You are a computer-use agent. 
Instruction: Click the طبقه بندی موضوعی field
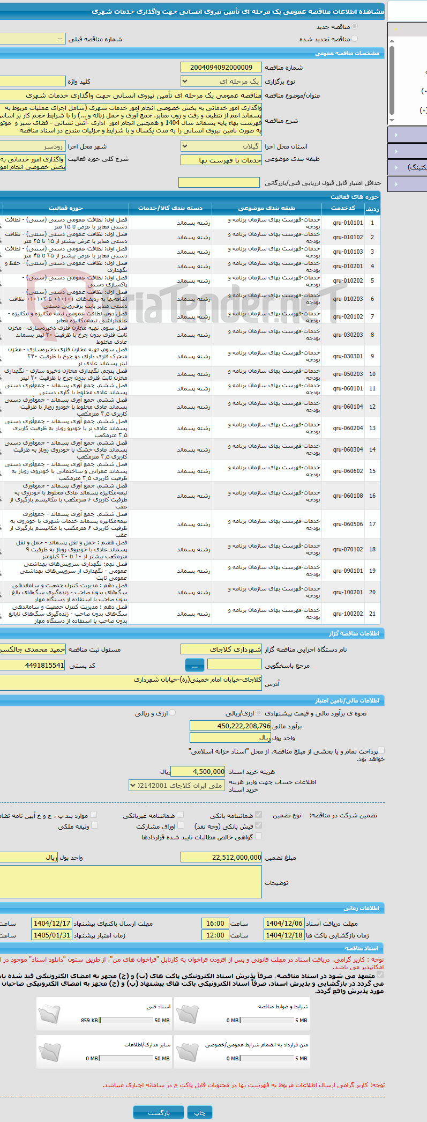click(x=221, y=160)
